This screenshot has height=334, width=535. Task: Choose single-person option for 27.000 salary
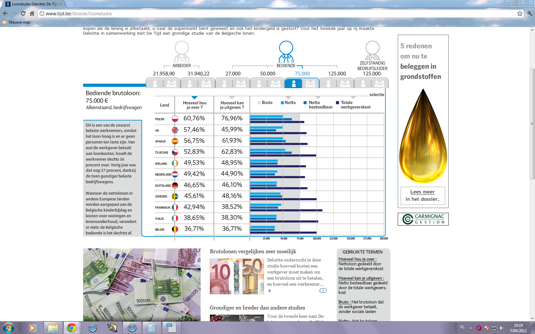pos(224,84)
